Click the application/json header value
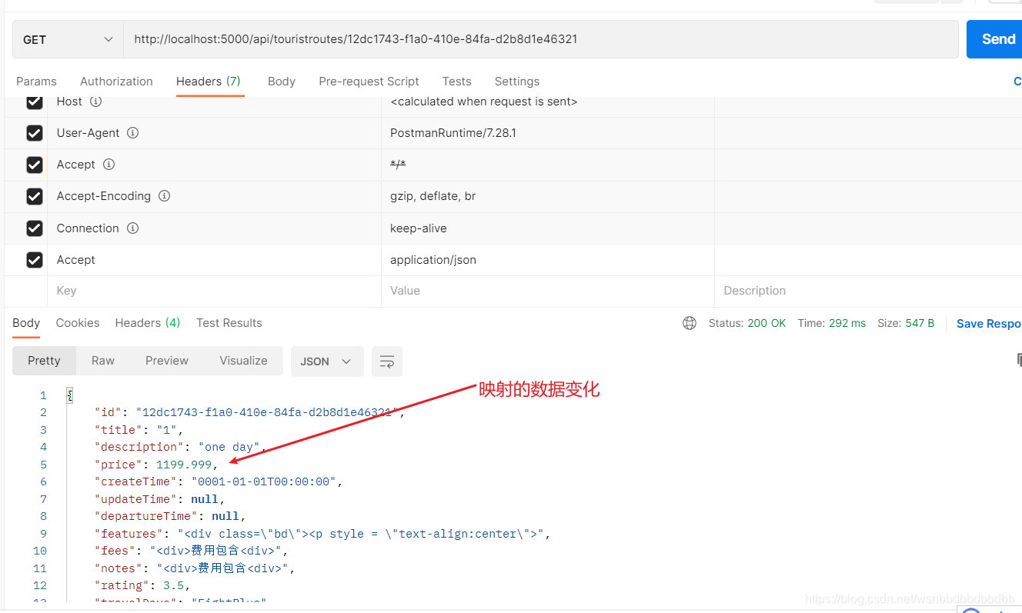 pos(433,260)
